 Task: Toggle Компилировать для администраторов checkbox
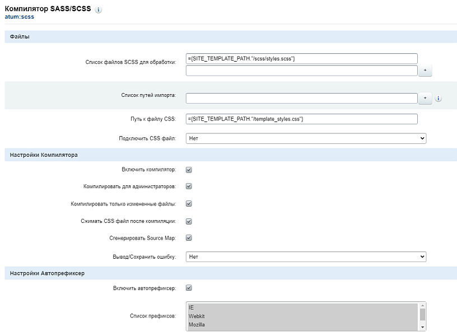[189, 186]
